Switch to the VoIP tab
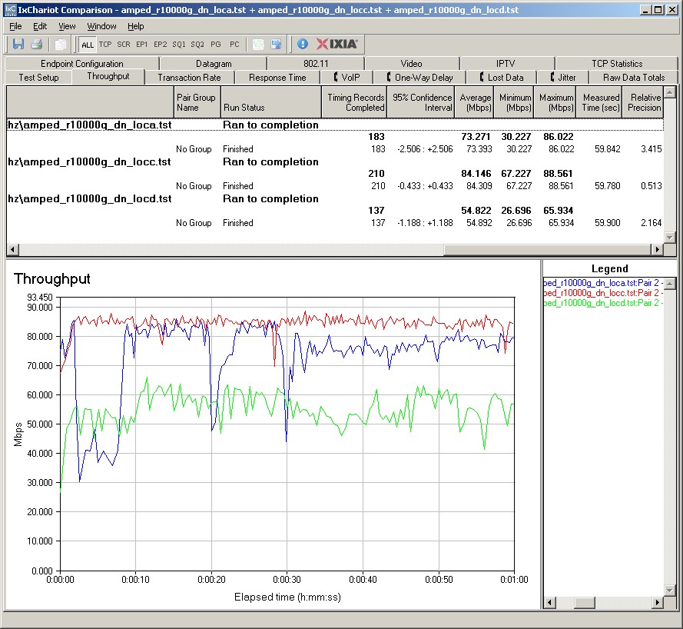This screenshot has width=683, height=629. 346,78
